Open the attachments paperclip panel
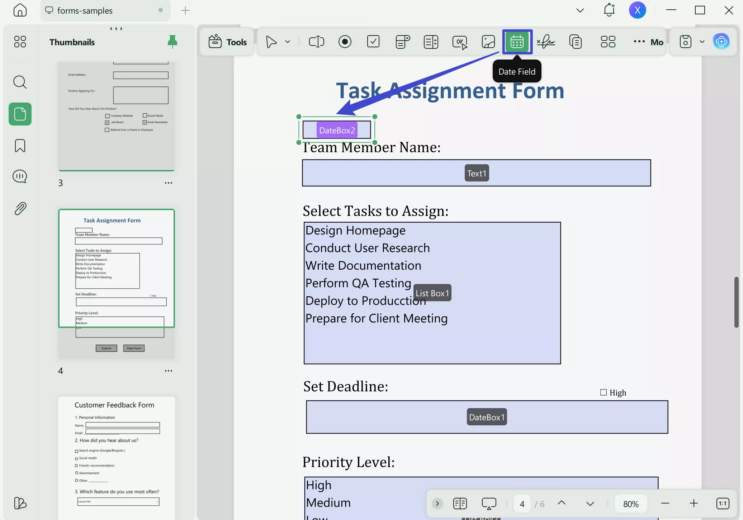 coord(20,208)
